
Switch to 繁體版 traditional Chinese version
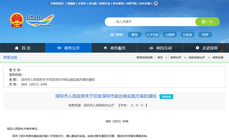(71, 4)
